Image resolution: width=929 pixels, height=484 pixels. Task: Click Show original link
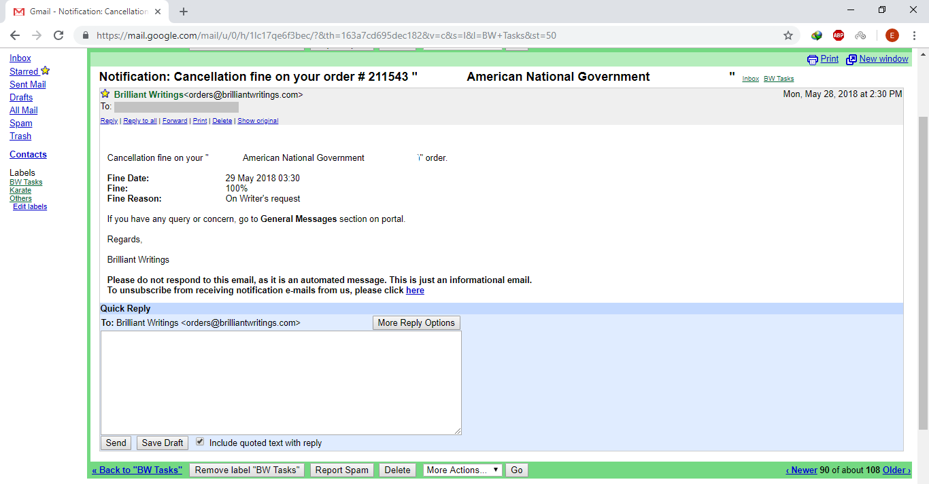point(258,121)
